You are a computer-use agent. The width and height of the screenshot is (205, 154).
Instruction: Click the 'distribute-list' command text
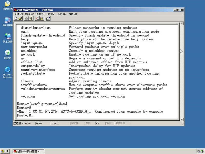[36, 28]
